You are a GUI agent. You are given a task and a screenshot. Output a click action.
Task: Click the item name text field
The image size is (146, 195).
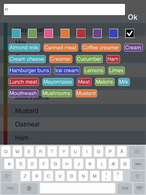[x=64, y=10]
